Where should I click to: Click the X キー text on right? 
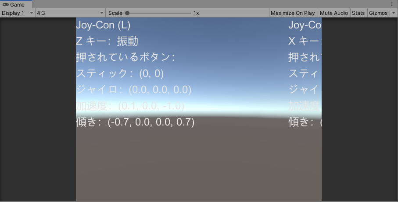(x=305, y=42)
